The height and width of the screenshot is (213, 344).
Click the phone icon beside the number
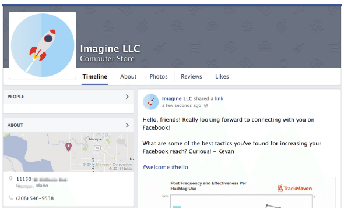click(x=10, y=198)
